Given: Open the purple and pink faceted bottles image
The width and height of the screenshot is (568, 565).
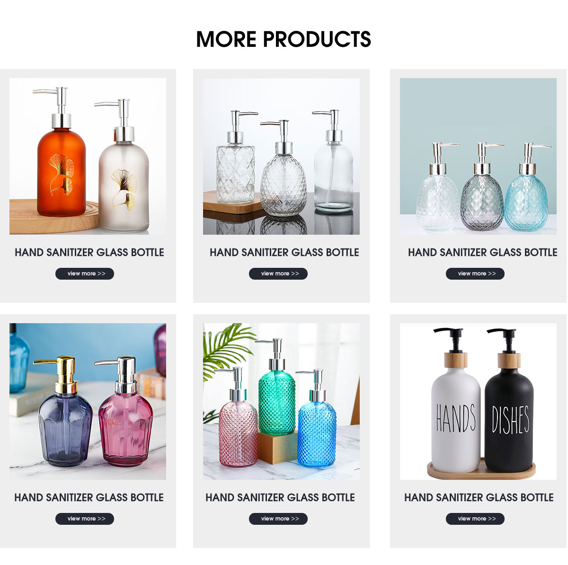Looking at the screenshot, I should click(x=88, y=401).
